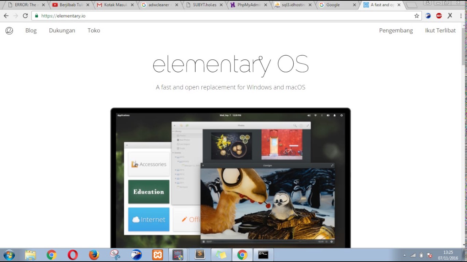The width and height of the screenshot is (467, 262).
Task: Open the Pengembang link
Action: [x=396, y=31]
